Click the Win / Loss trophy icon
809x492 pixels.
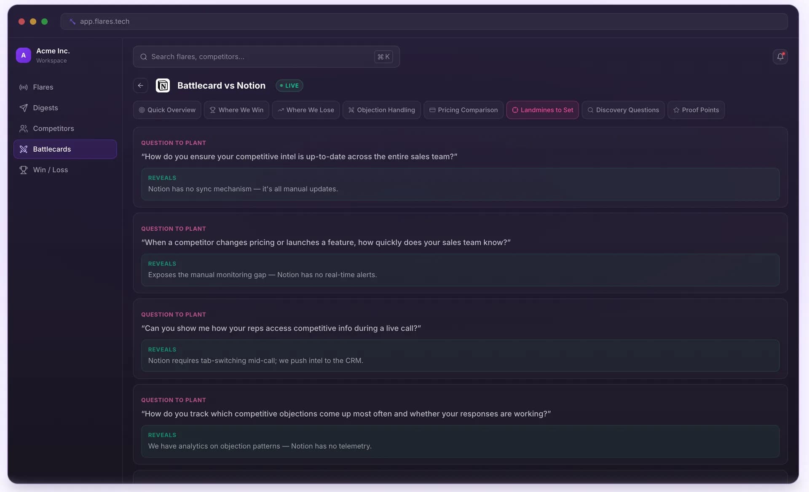pos(24,170)
